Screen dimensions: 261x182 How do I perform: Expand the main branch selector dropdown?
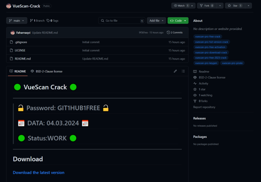tap(17, 21)
